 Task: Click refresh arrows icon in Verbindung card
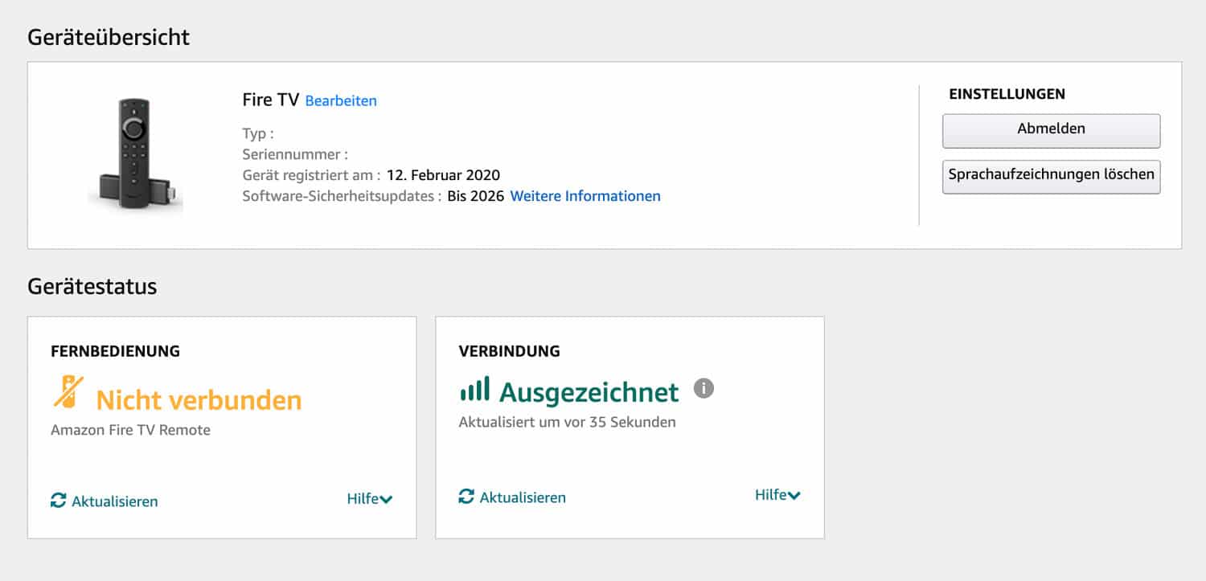coord(466,497)
